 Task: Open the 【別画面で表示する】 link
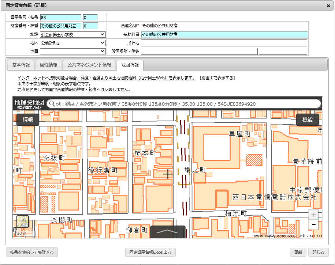click(x=217, y=78)
